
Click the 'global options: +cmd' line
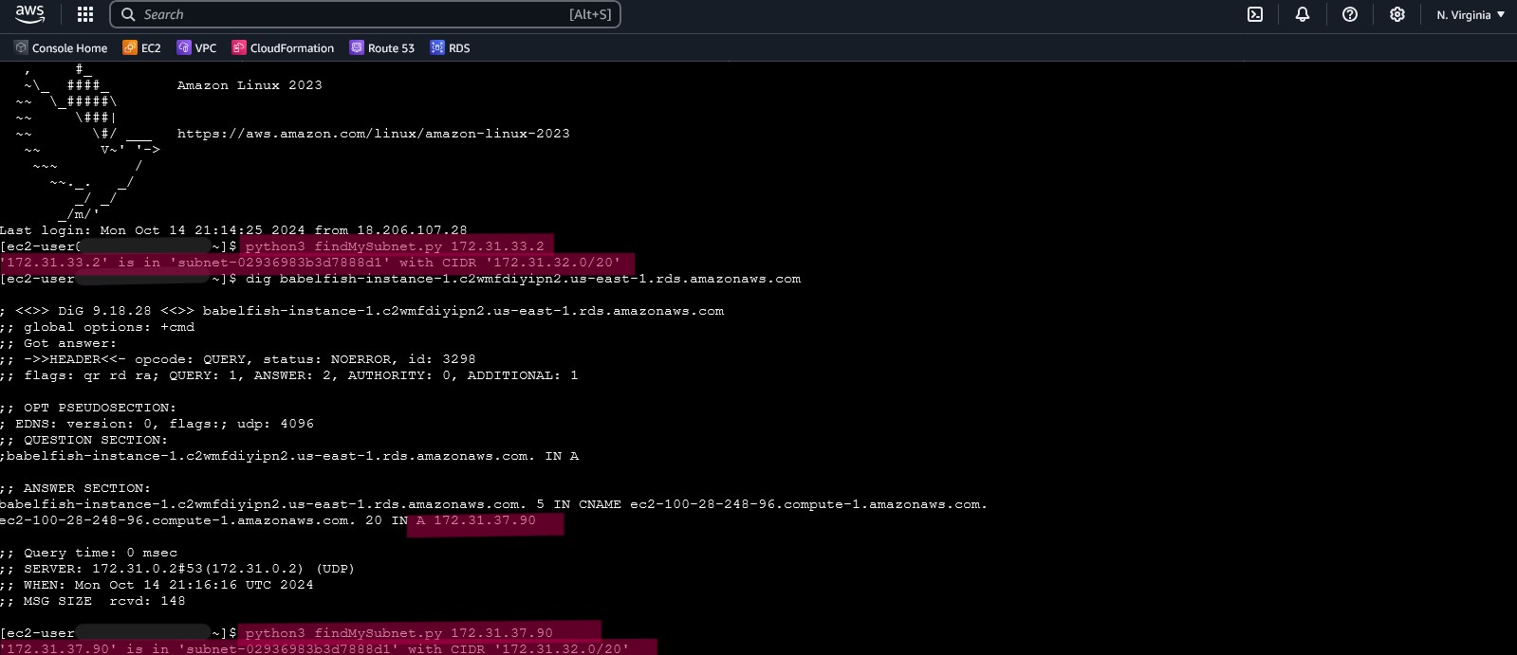(98, 327)
